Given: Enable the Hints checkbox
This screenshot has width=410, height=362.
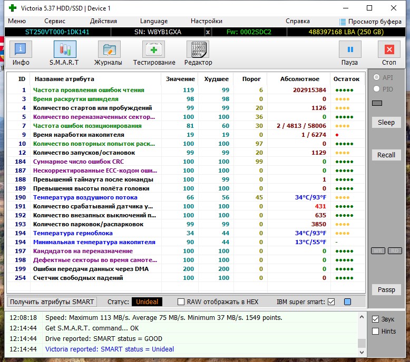Looking at the screenshot, I should tap(376, 331).
